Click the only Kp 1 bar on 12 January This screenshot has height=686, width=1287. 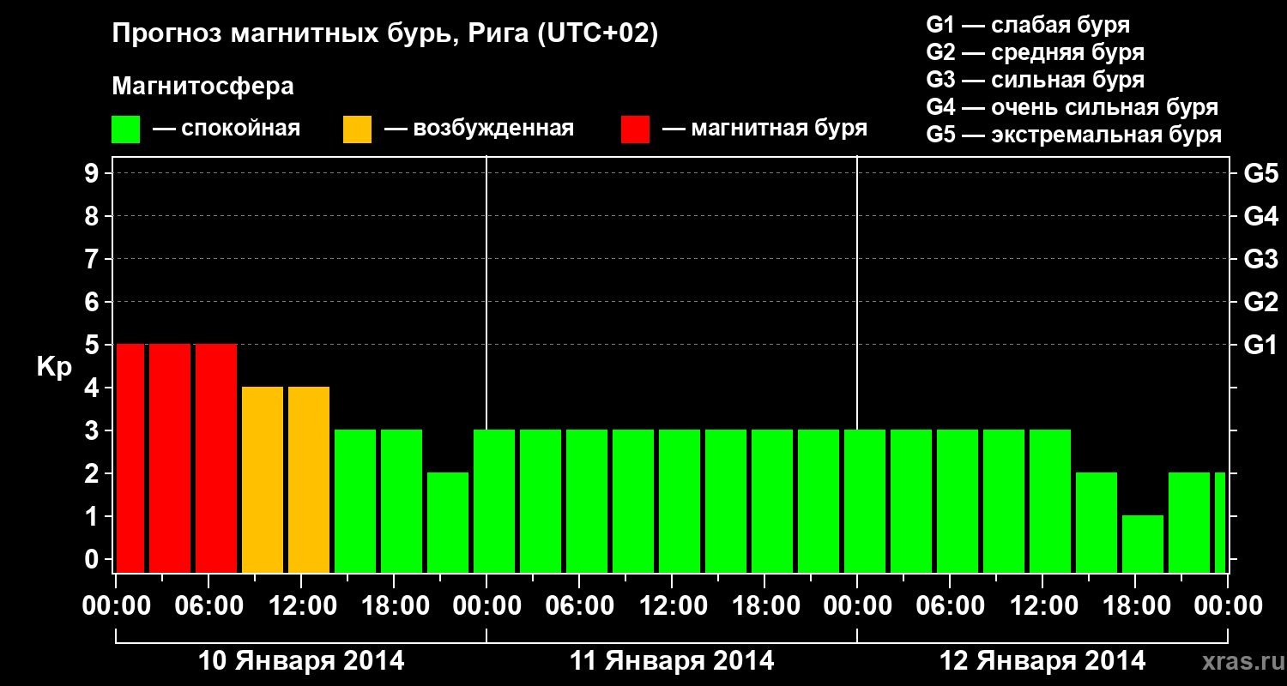point(1143,544)
